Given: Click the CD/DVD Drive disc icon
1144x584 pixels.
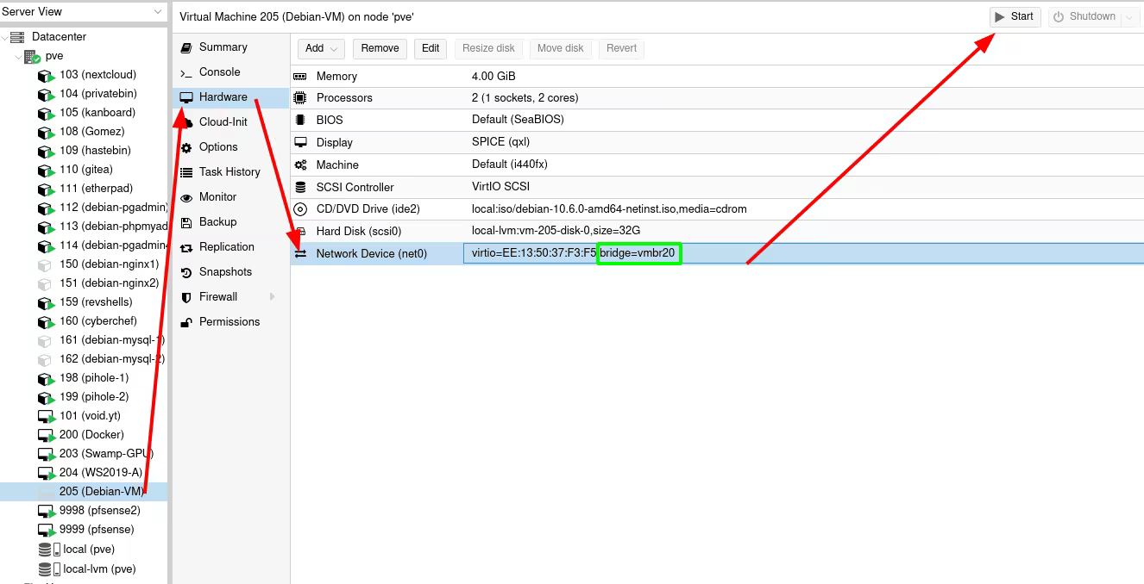Looking at the screenshot, I should click(x=300, y=209).
